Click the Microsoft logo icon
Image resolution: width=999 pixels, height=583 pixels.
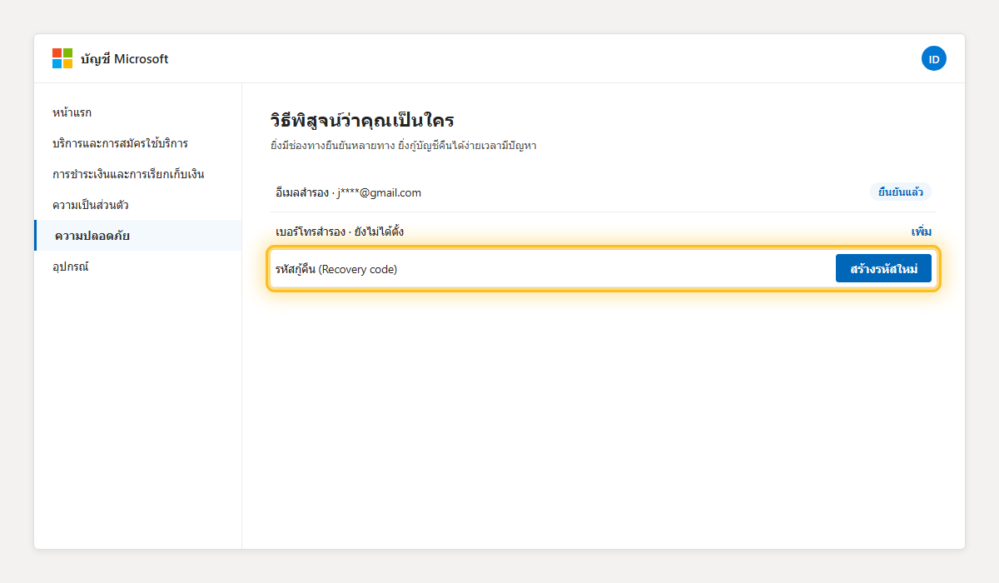(x=62, y=58)
